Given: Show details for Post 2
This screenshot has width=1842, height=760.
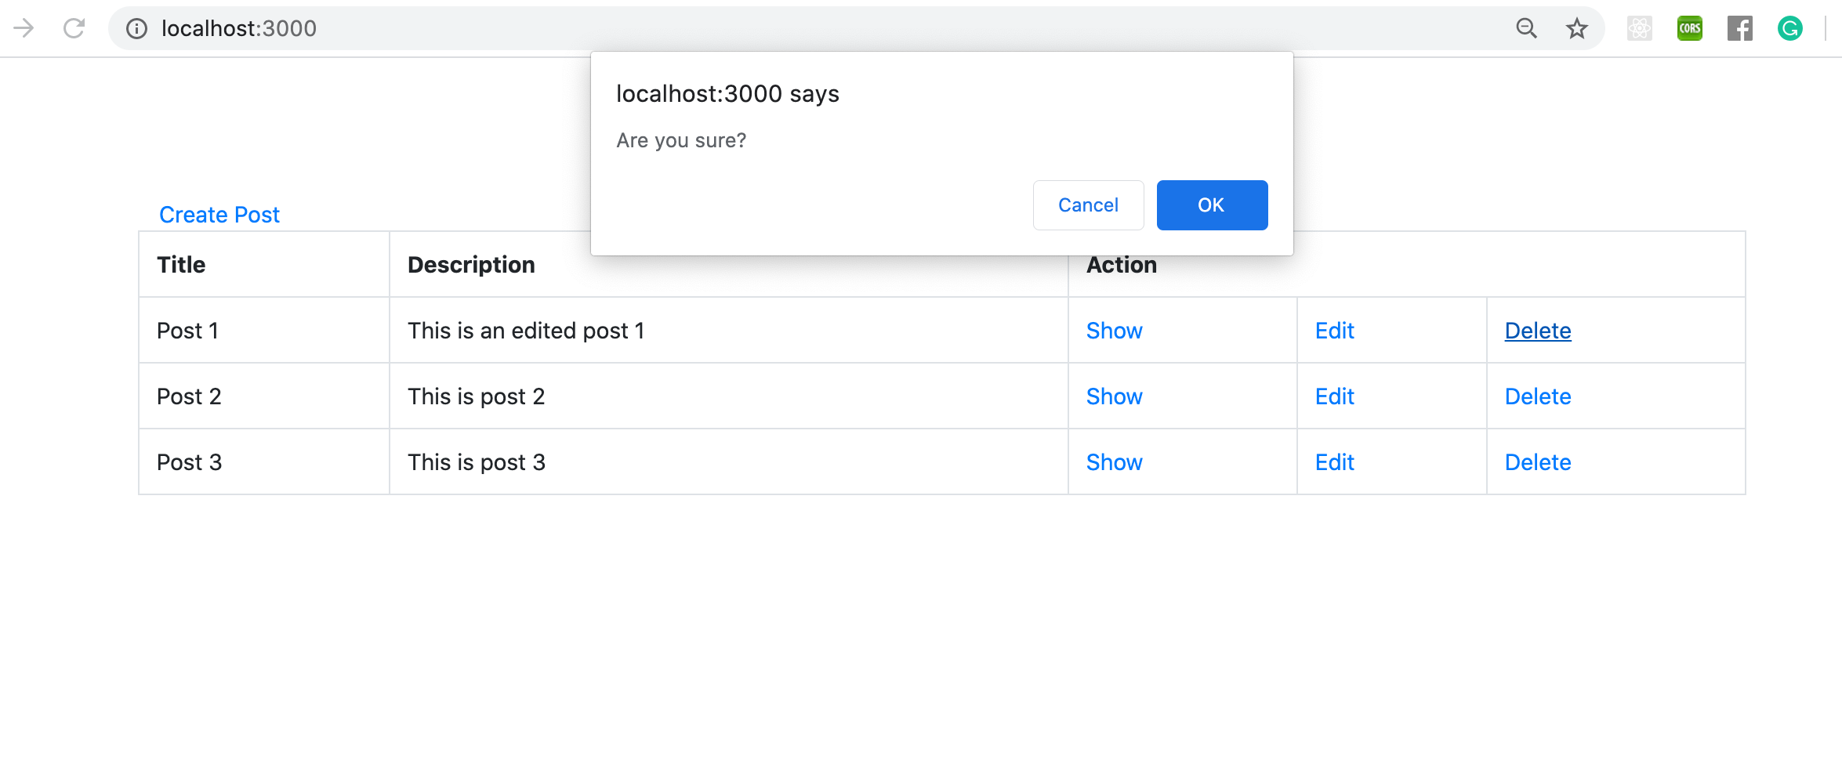Looking at the screenshot, I should pyautogui.click(x=1114, y=396).
